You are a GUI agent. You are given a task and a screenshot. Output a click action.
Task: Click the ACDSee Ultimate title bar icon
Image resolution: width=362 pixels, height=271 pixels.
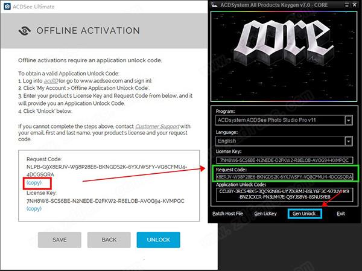pos(7,7)
